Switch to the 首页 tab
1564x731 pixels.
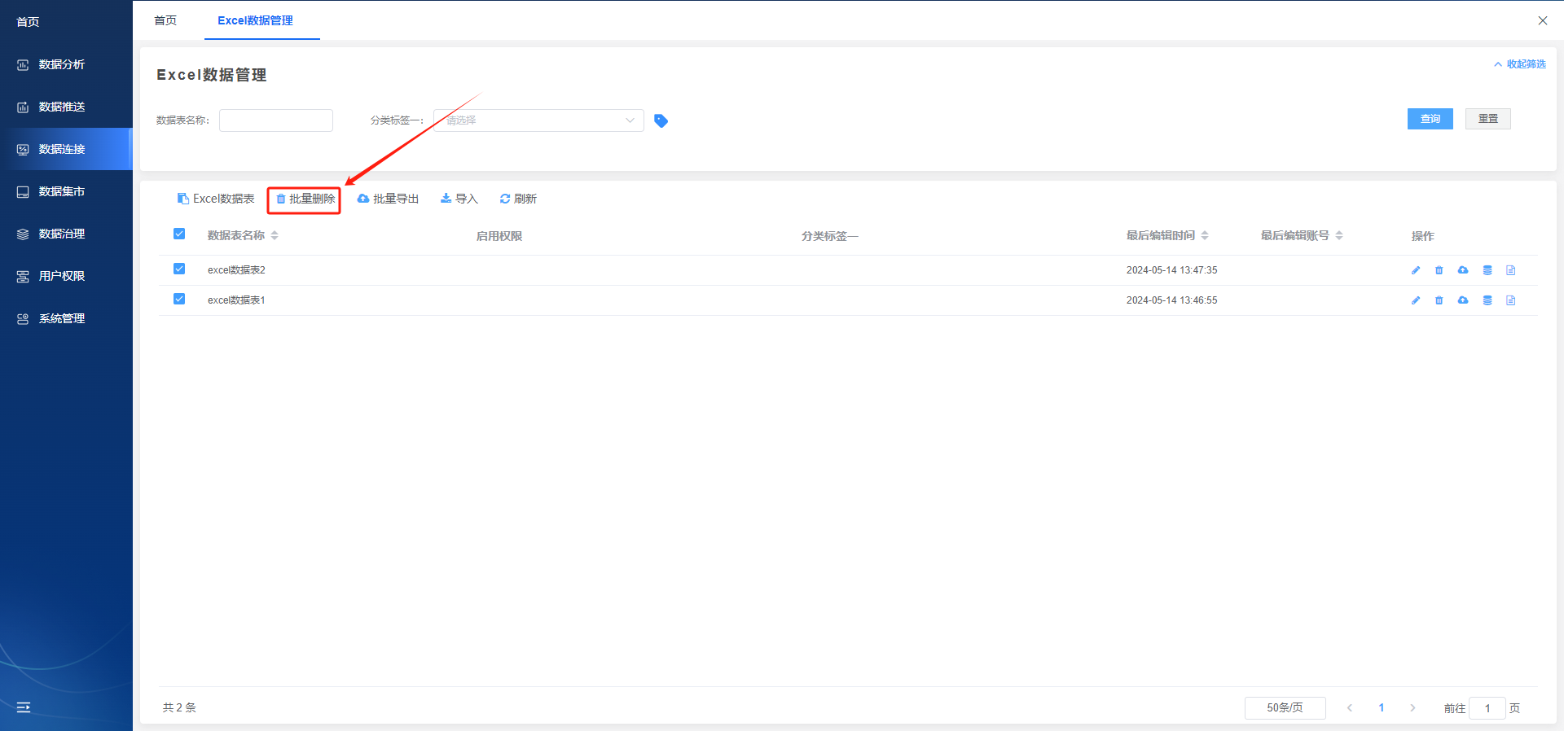pyautogui.click(x=165, y=20)
